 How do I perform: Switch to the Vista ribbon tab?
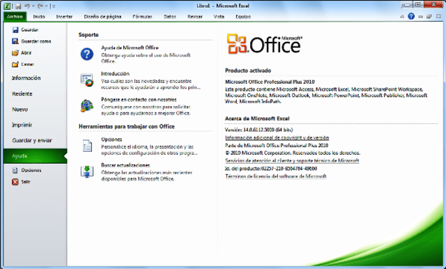(219, 17)
